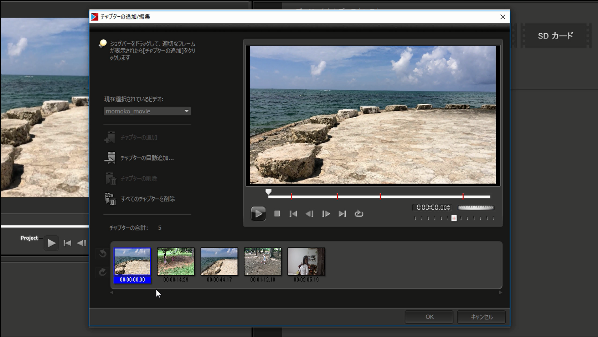Image resolution: width=598 pixels, height=337 pixels.
Task: Select chapter thumbnail at 00:00:14.29
Action: pos(176,262)
